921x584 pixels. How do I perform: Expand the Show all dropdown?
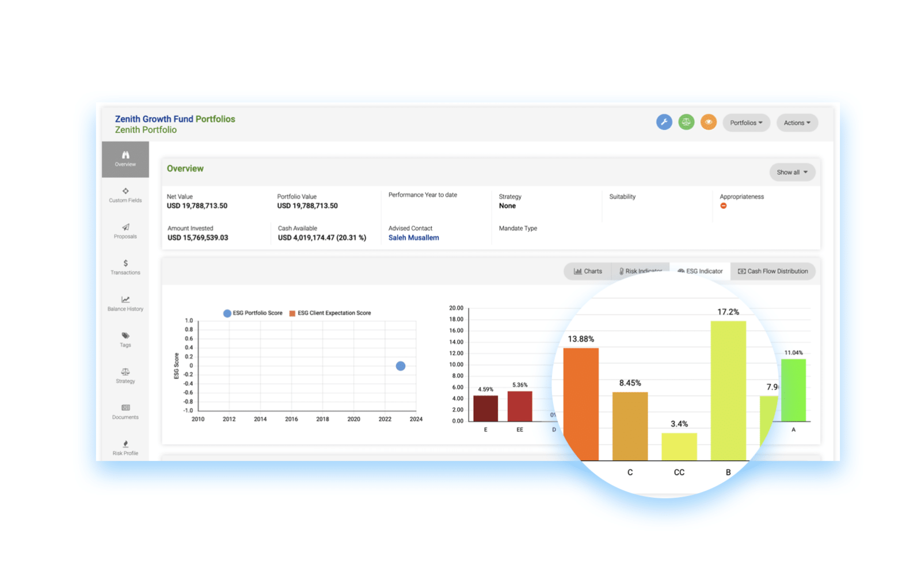tap(792, 172)
